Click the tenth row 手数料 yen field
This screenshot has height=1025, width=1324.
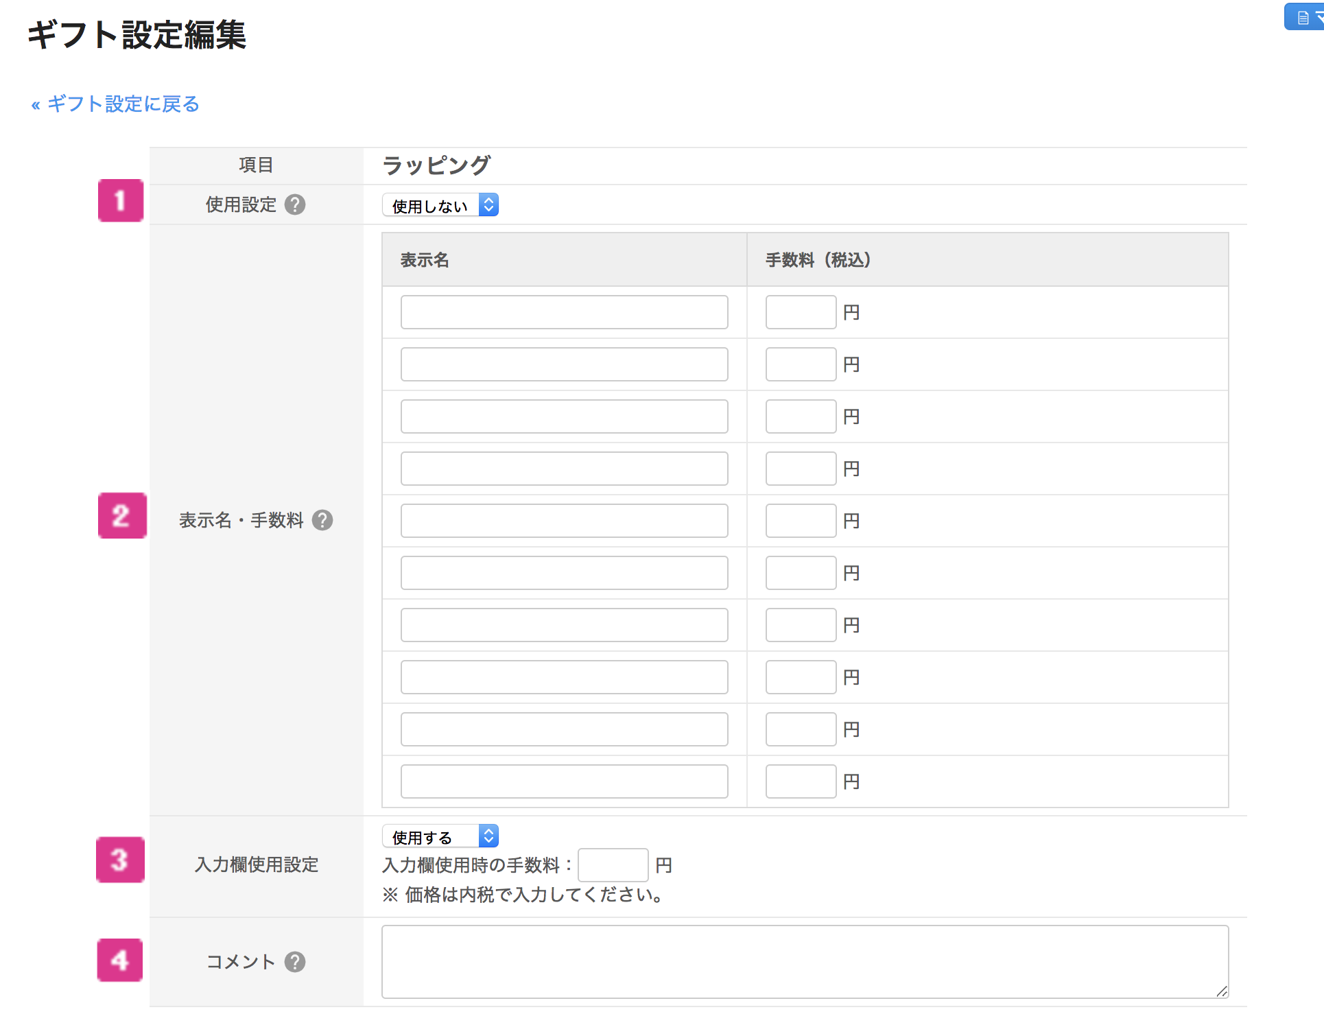801,781
